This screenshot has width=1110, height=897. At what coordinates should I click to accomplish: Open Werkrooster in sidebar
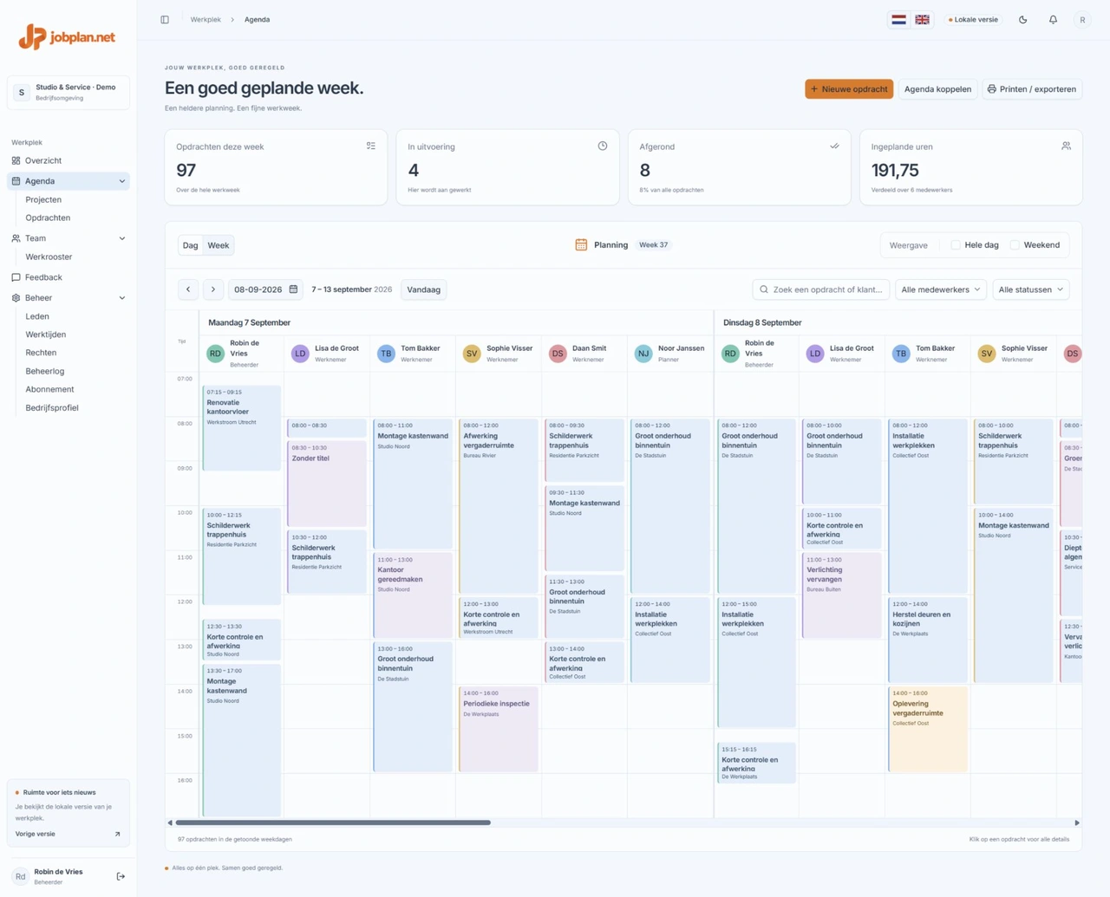49,257
